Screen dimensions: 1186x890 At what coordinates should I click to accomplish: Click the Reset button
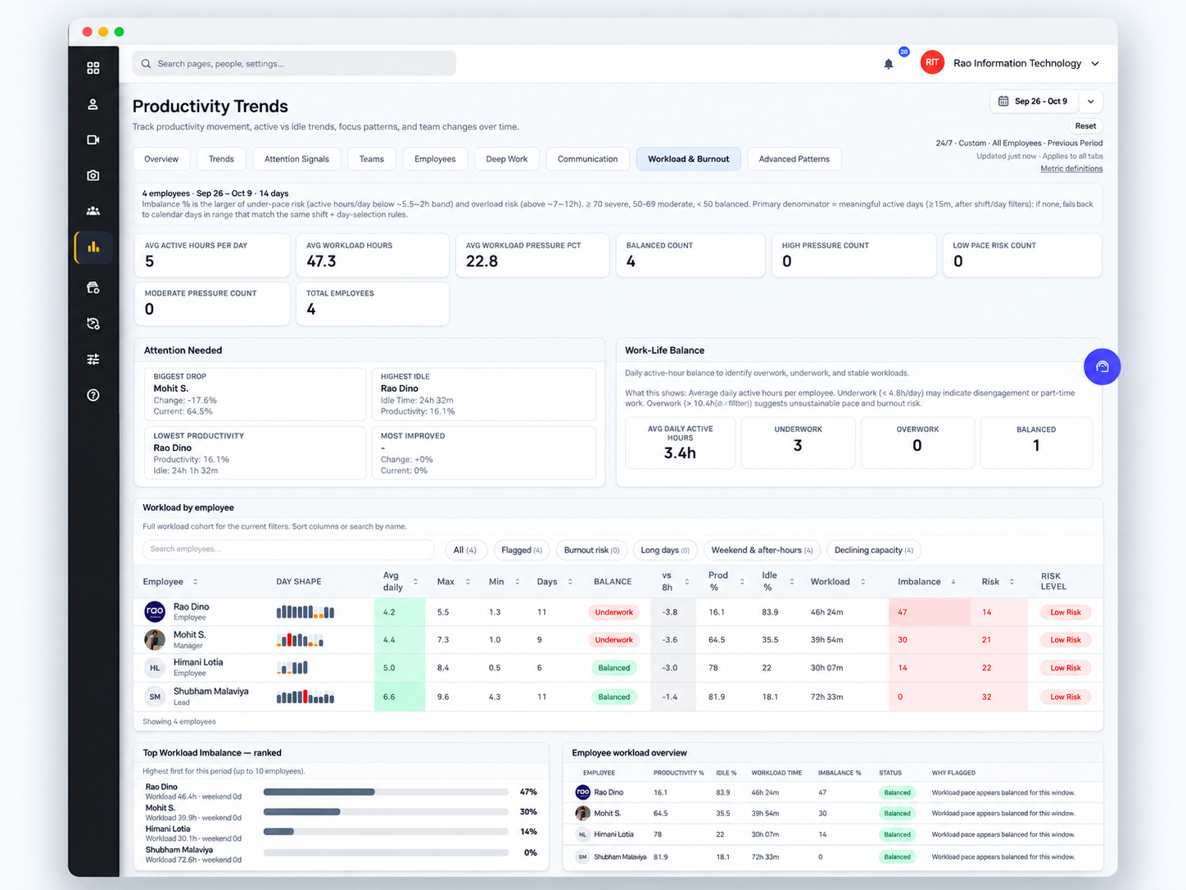coord(1085,126)
